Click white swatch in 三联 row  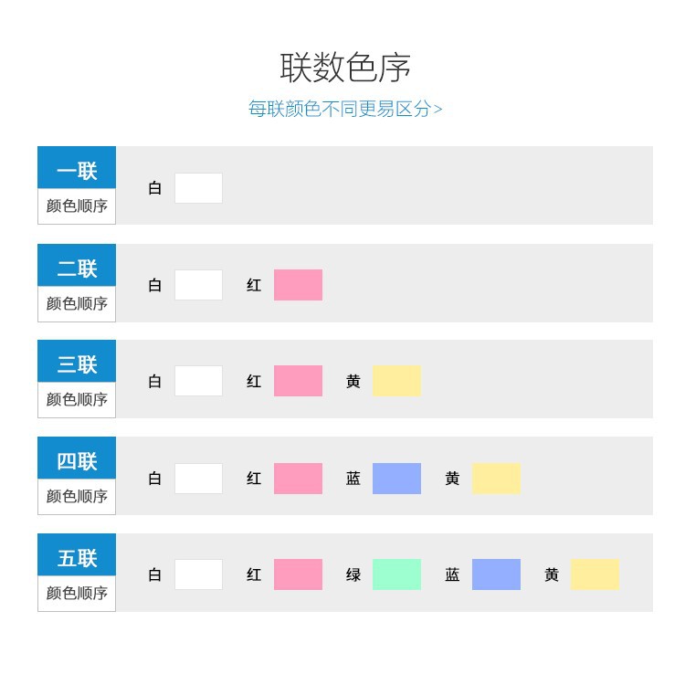[199, 381]
